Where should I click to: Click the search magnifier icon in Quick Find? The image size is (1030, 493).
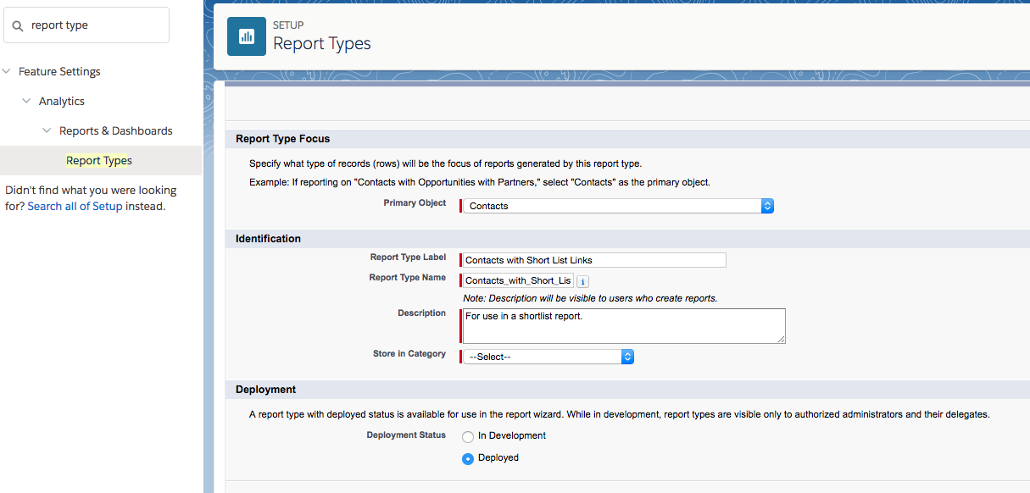pos(18,25)
